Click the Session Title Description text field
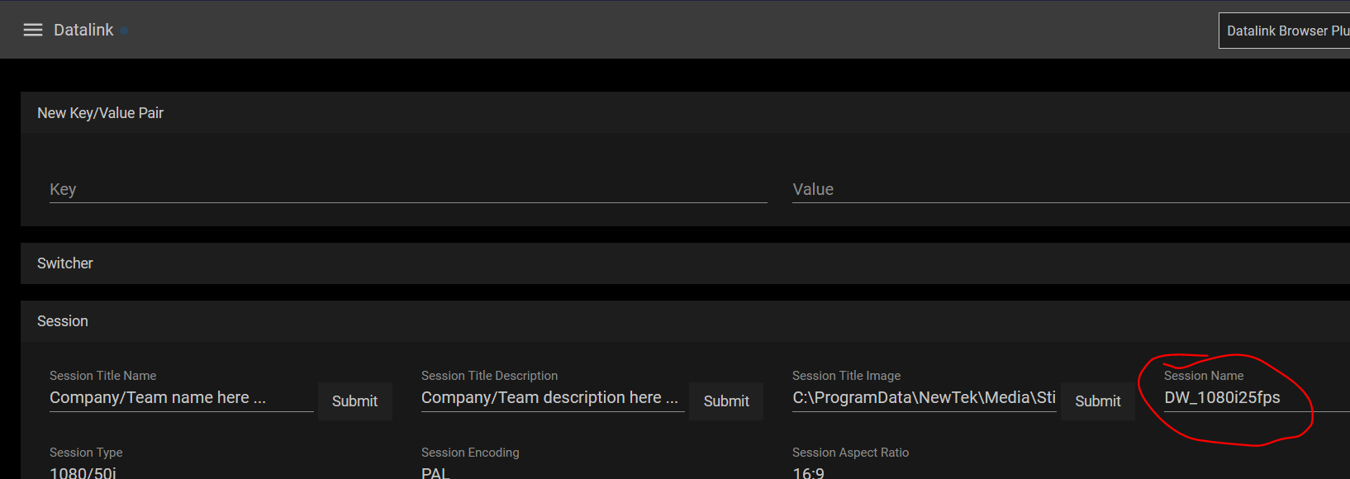This screenshot has width=1350, height=479. tap(552, 398)
